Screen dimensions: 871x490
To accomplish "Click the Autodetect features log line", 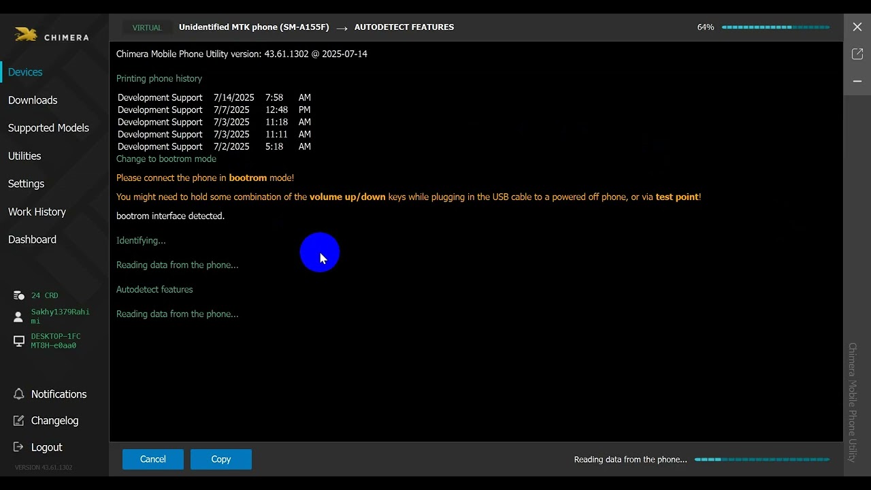I will pyautogui.click(x=154, y=289).
